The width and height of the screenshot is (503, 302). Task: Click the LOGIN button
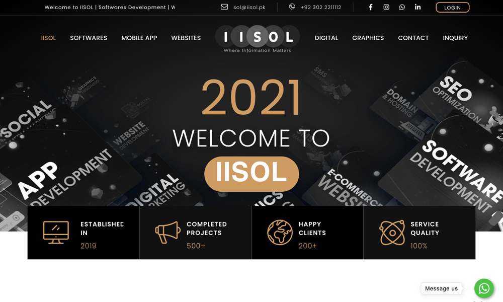coord(452,8)
